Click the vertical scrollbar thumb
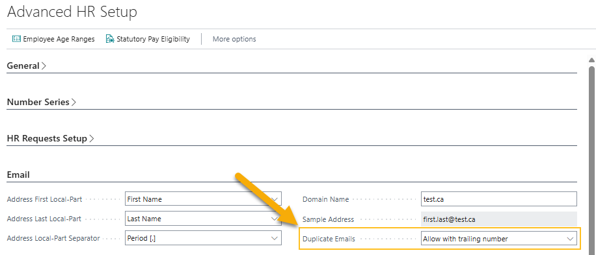This screenshot has height=255, width=596. tap(591, 161)
